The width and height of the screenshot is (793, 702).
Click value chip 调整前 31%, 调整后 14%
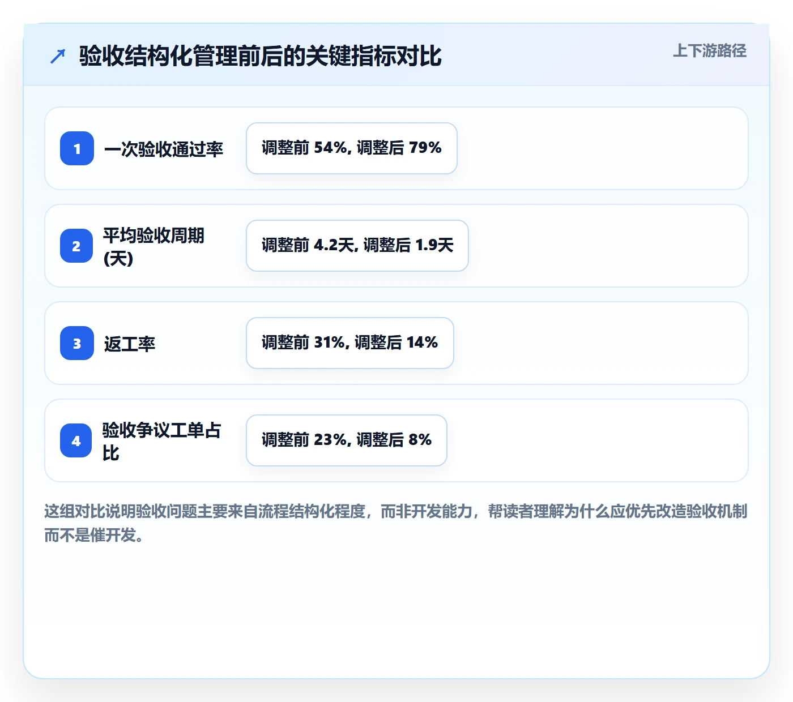[x=350, y=343]
